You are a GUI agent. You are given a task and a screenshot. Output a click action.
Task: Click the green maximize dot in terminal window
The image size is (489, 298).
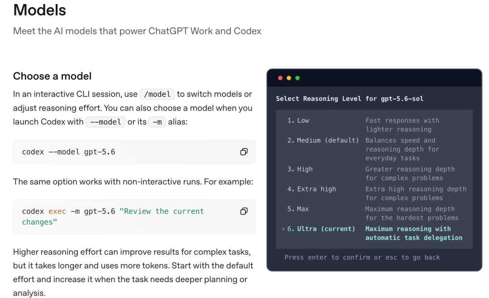(297, 78)
